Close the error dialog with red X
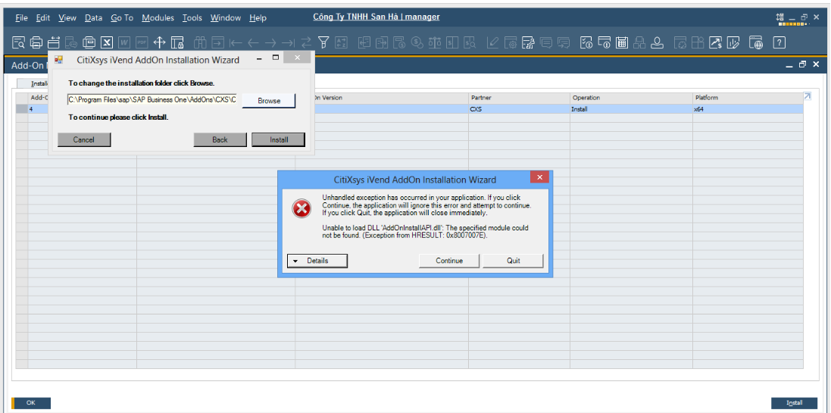The image size is (831, 413). 539,177
